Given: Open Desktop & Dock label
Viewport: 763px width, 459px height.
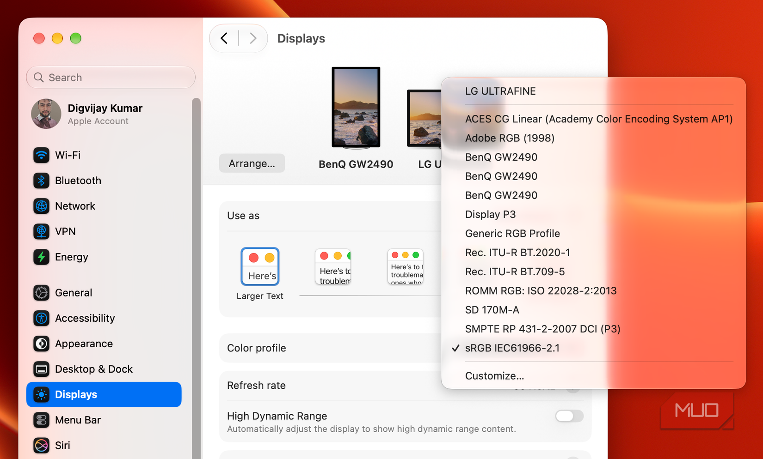Looking at the screenshot, I should [94, 369].
